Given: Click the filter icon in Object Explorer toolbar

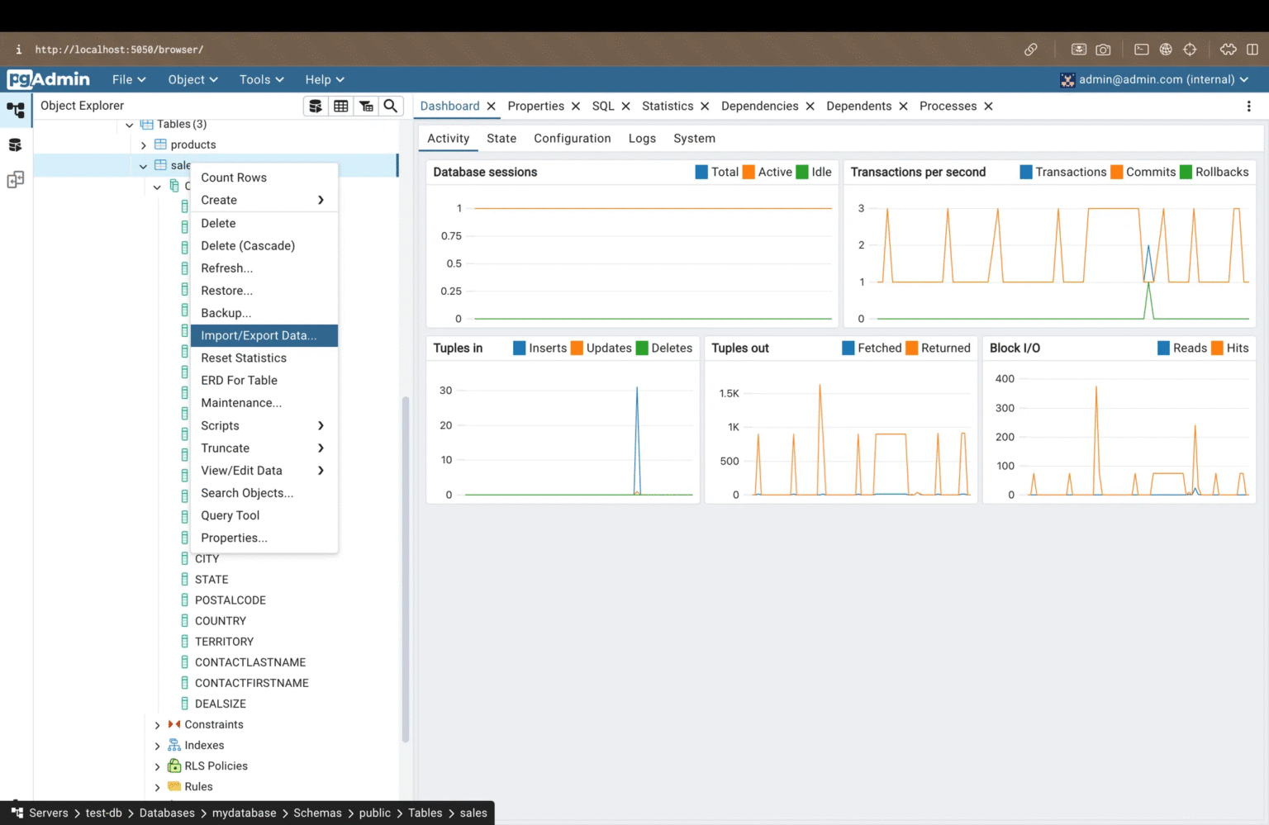Looking at the screenshot, I should point(366,106).
